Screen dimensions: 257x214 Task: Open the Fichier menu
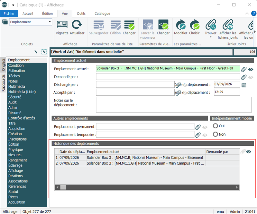pos(9,14)
